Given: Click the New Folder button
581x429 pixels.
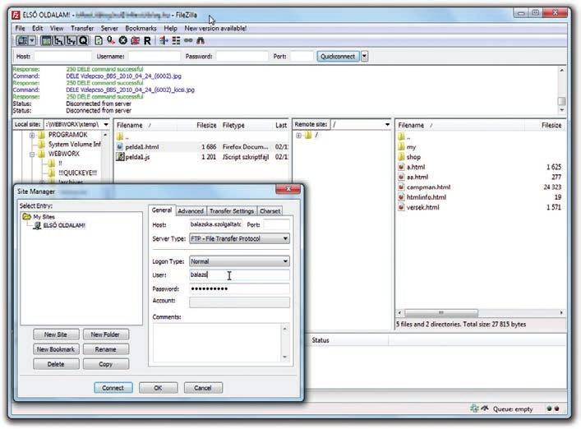Looking at the screenshot, I should coord(106,334).
